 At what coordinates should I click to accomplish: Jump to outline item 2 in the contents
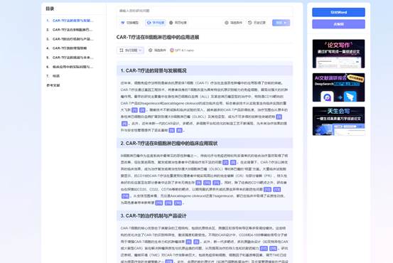click(x=70, y=30)
